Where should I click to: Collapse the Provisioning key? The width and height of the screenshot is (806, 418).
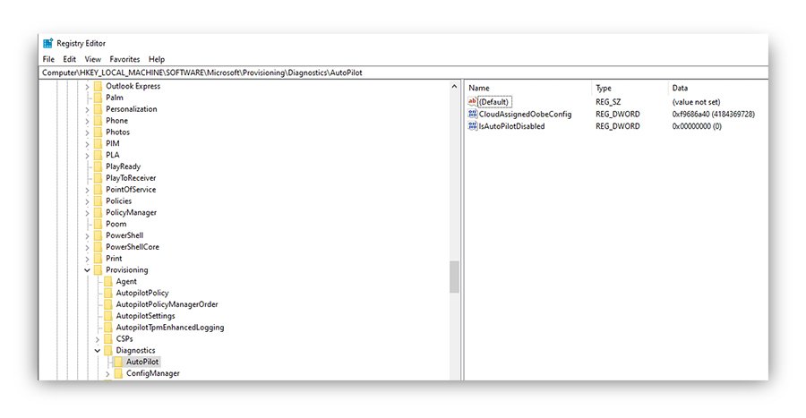point(87,270)
